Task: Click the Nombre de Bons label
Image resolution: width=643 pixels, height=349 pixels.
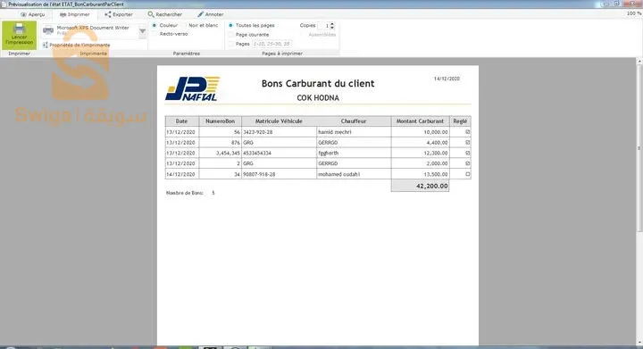Action: click(185, 193)
